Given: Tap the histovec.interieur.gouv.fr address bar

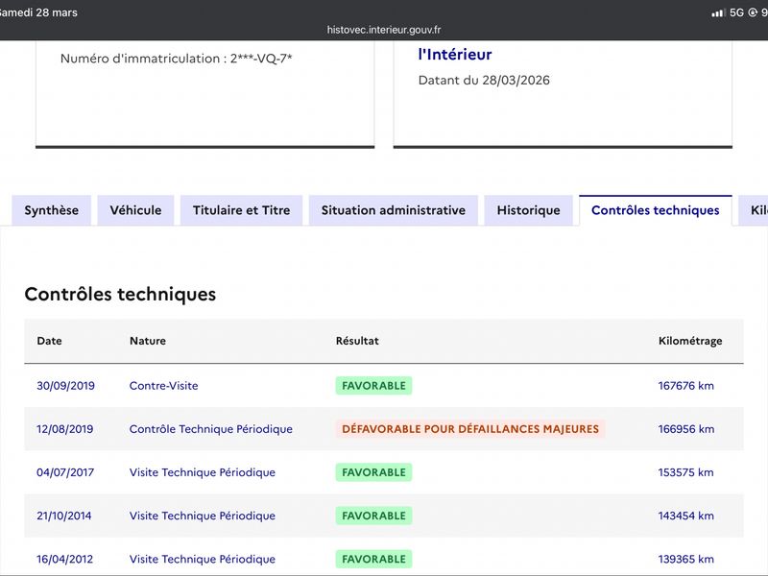Looking at the screenshot, I should [384, 30].
